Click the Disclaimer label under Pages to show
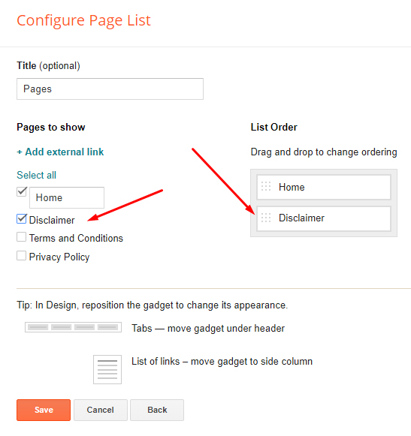411x436 pixels. tap(52, 220)
